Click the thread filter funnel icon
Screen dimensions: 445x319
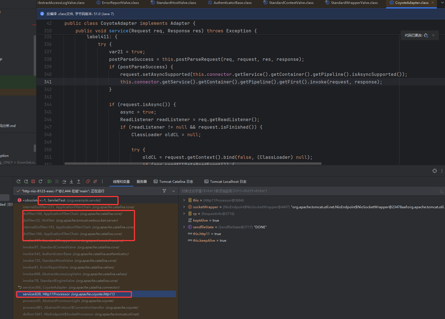pos(164,191)
